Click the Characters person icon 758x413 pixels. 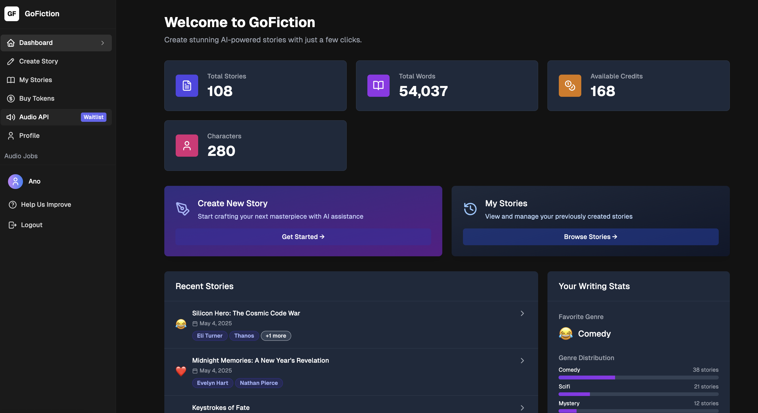[x=187, y=146]
